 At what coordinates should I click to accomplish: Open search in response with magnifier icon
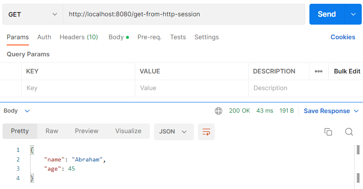pos(349,131)
